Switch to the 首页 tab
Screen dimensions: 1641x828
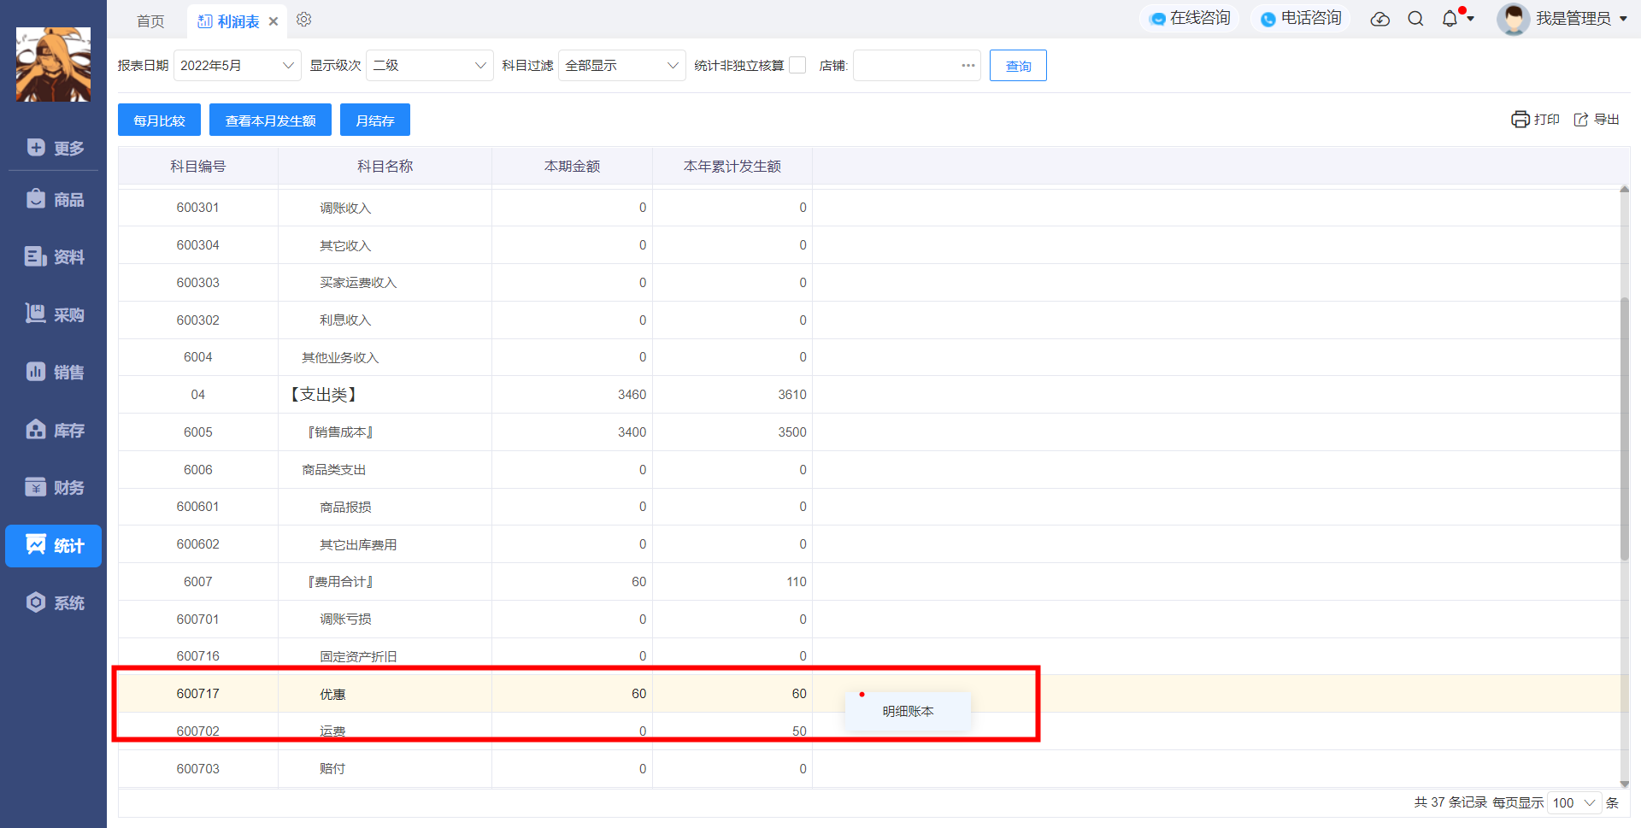click(150, 21)
